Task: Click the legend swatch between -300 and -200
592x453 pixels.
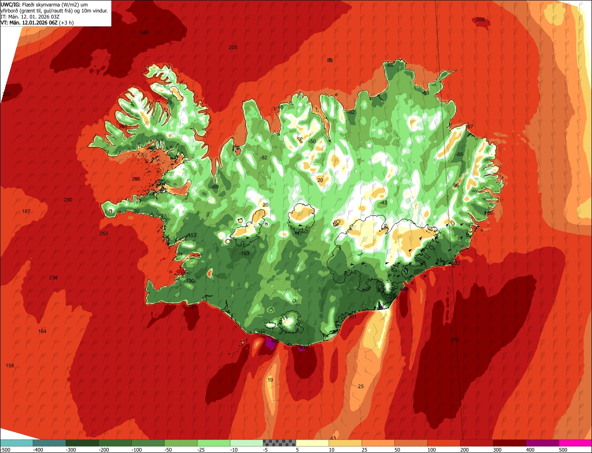Action: 82,442
